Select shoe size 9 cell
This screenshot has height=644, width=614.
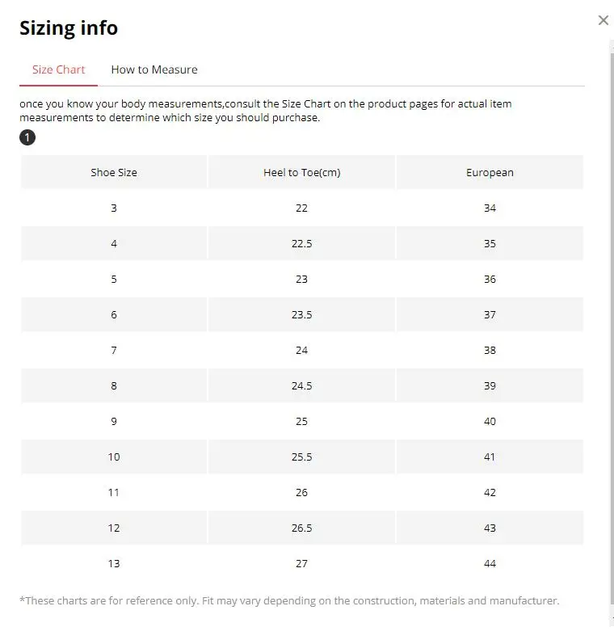pos(114,421)
